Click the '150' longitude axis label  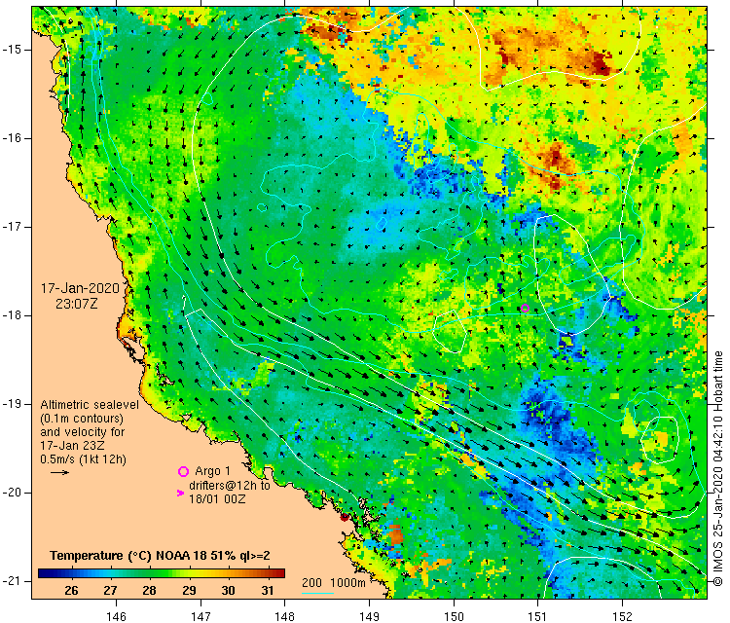(x=454, y=616)
